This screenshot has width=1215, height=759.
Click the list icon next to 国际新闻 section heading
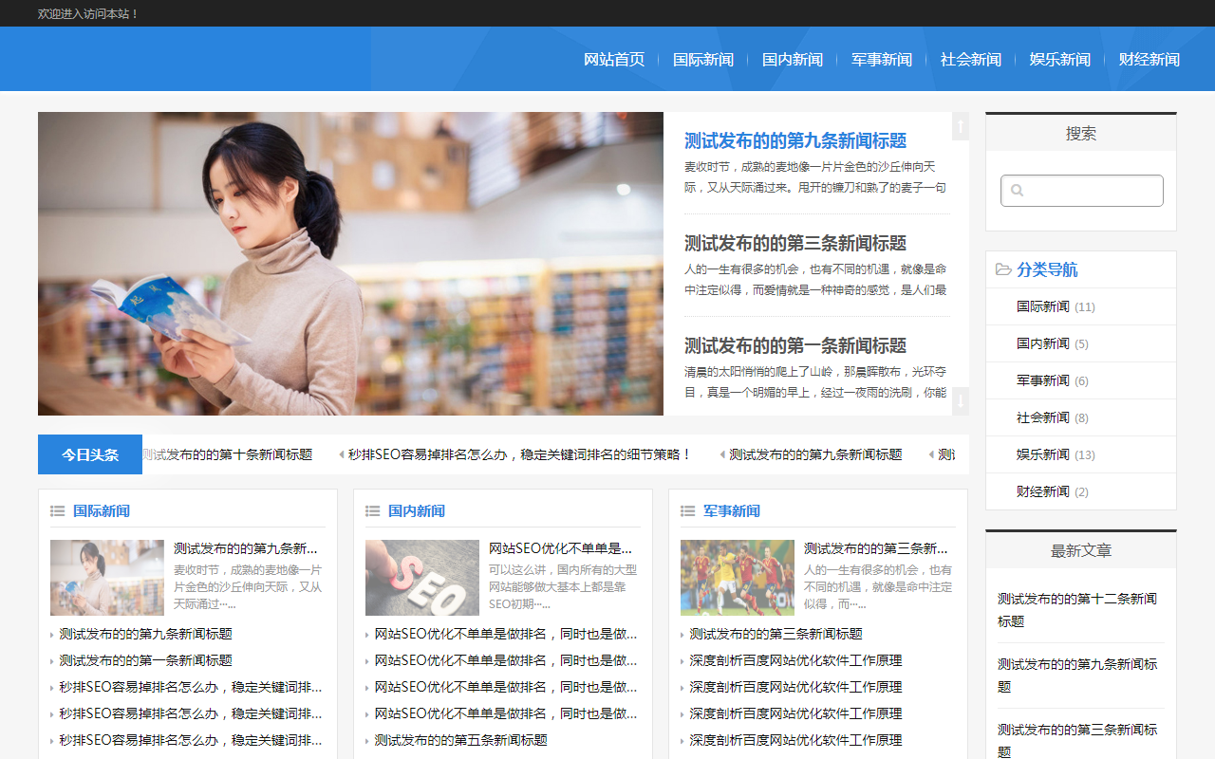(57, 511)
